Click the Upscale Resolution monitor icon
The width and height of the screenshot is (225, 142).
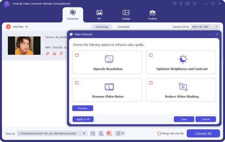tap(109, 59)
